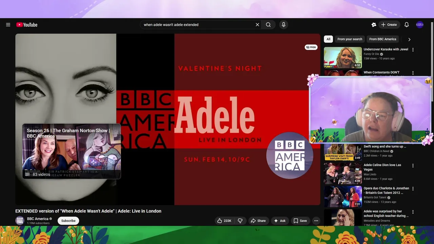Viewport: 434px width, 244px height.
Task: Open notifications bell
Action: (x=407, y=25)
